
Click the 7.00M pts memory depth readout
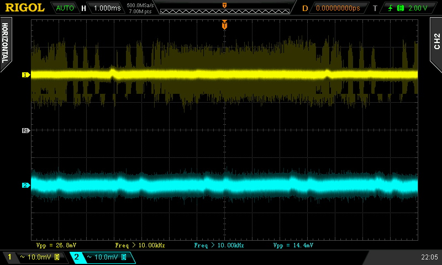coord(140,11)
